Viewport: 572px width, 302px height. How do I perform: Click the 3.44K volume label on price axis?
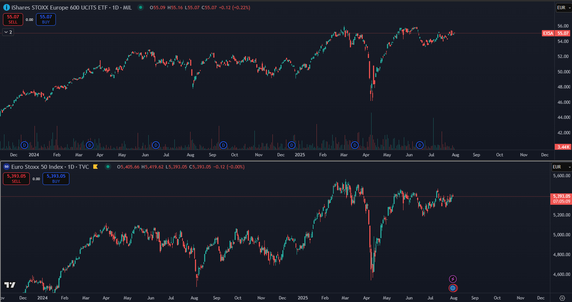click(x=563, y=147)
